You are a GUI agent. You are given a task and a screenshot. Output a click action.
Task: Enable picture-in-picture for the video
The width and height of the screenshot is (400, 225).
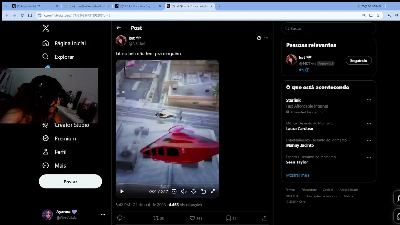[x=203, y=192]
